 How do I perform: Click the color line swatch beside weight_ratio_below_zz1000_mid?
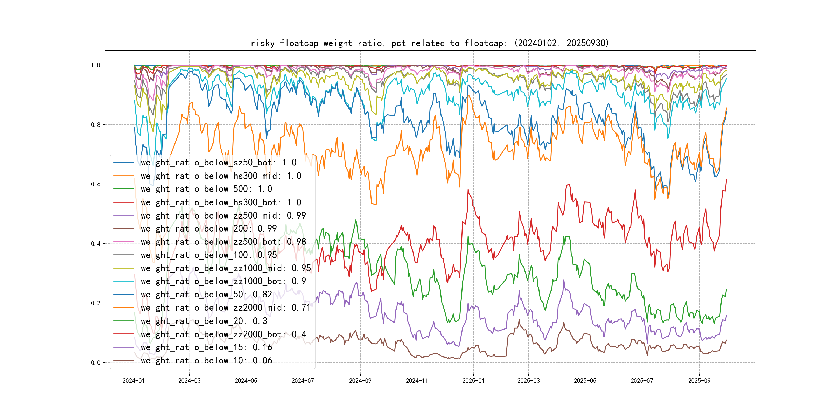click(x=124, y=268)
